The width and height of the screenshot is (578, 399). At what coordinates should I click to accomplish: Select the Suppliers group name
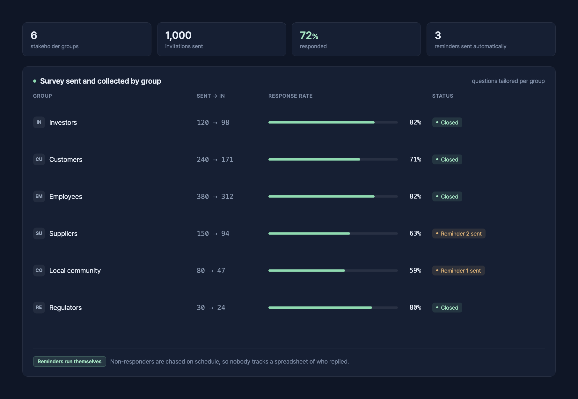click(x=63, y=234)
